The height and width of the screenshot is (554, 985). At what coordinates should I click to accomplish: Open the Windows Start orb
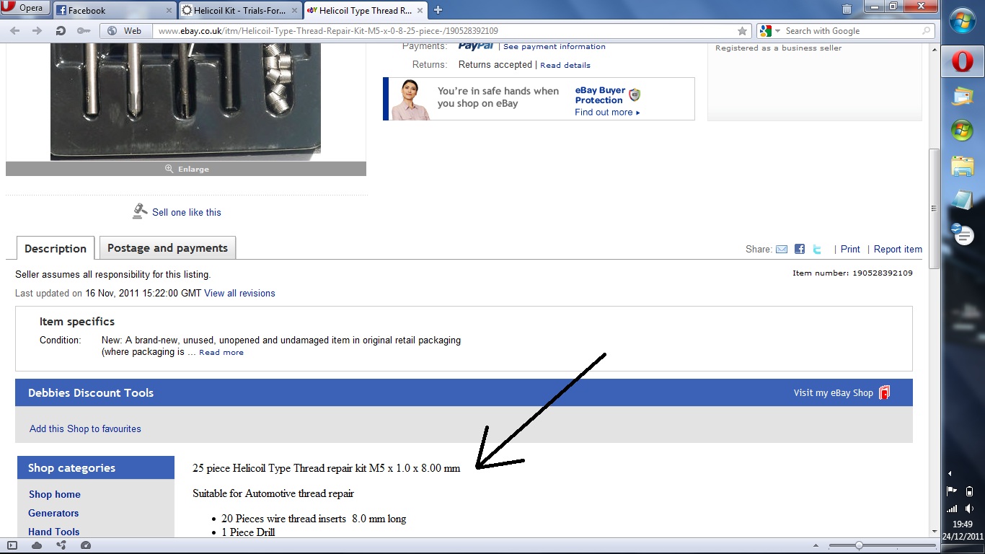point(963,19)
